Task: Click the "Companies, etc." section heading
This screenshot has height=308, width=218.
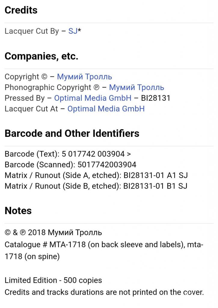Action: (x=41, y=56)
